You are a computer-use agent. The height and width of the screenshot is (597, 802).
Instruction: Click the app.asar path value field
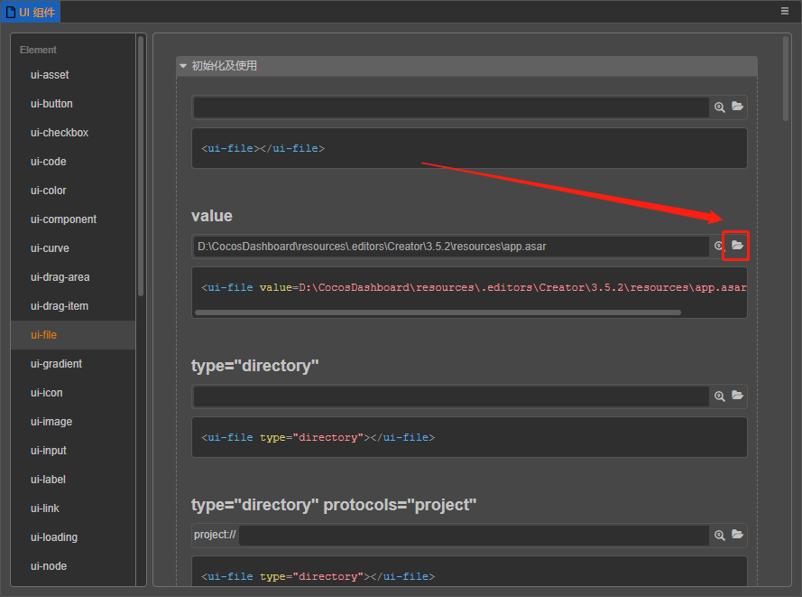[x=451, y=246]
